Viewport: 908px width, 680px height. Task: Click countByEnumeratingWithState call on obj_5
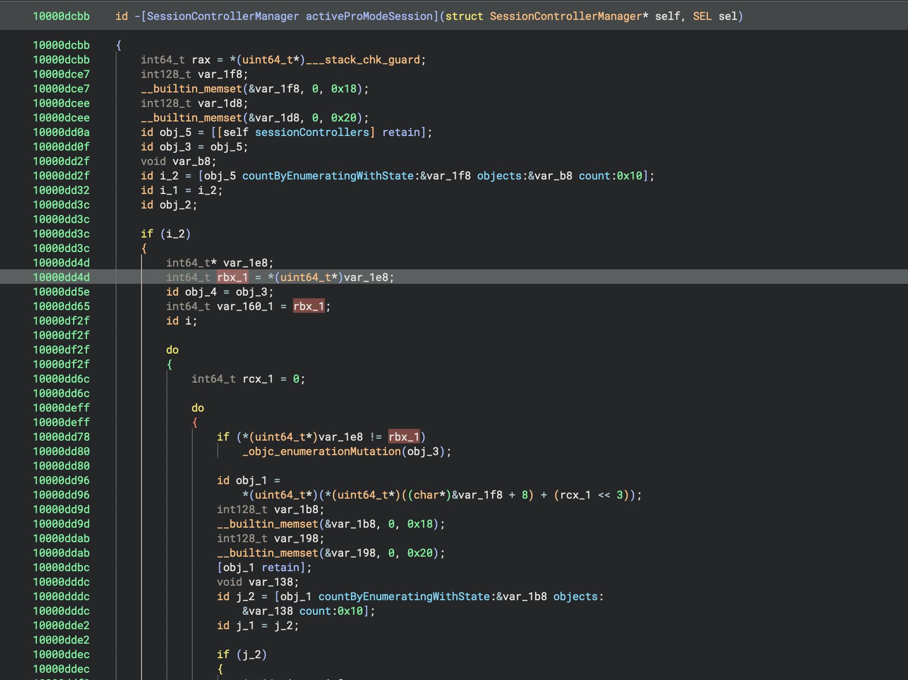tap(328, 176)
